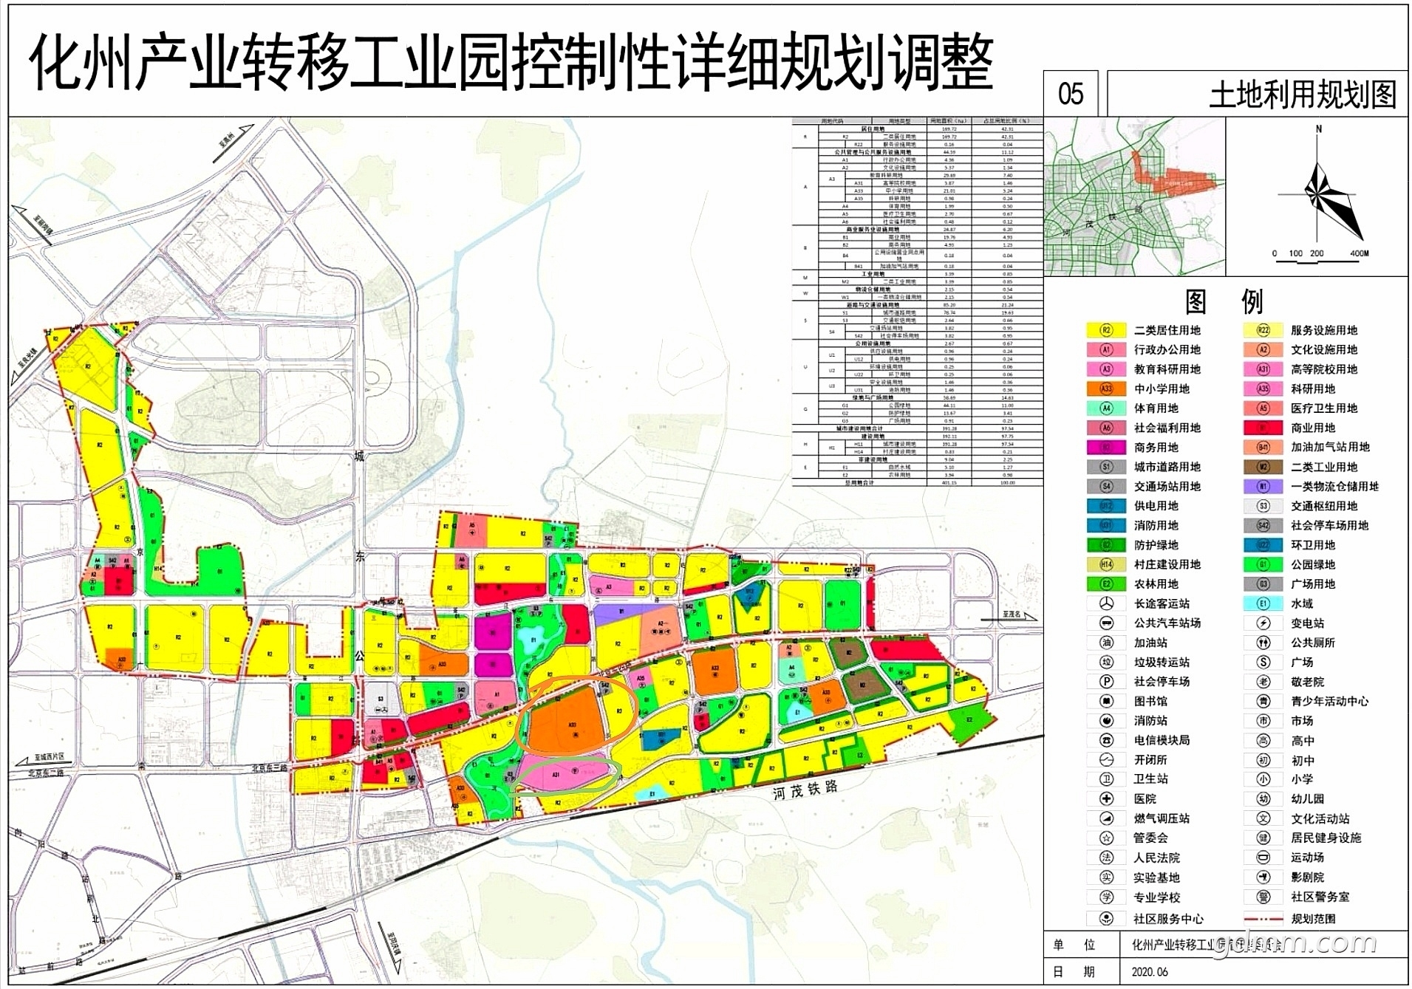1412x989 pixels.
Task: Select the 公共厕所 restroom legend icon
Action: [x=1263, y=643]
